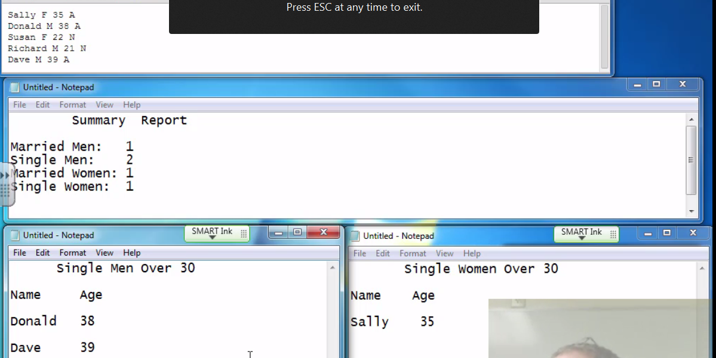Click the Notepad icon in Single Men window title bar
The image size is (716, 358).
click(15, 235)
